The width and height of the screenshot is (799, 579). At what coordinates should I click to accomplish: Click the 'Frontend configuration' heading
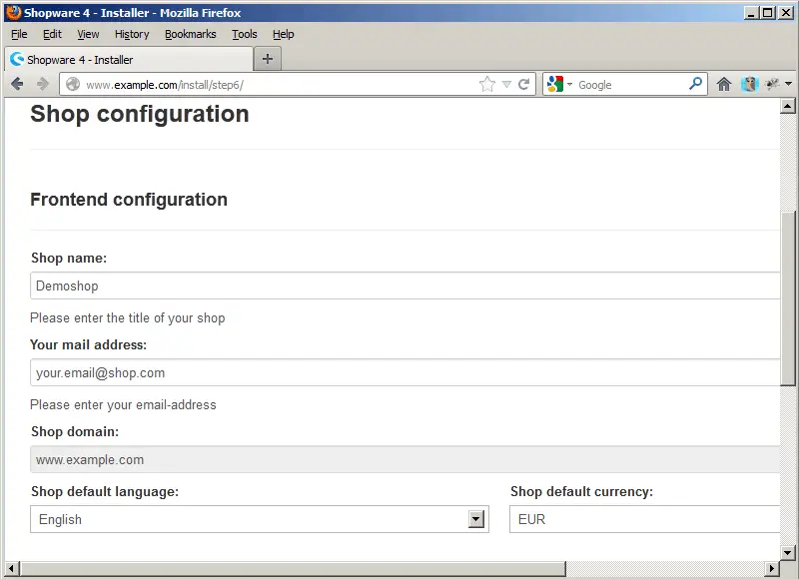[x=129, y=200]
